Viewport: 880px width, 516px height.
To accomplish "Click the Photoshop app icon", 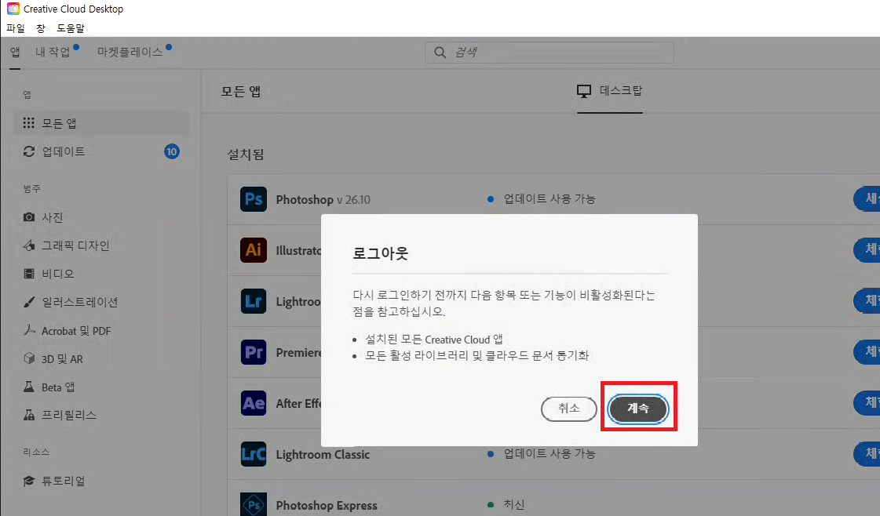I will click(x=253, y=199).
